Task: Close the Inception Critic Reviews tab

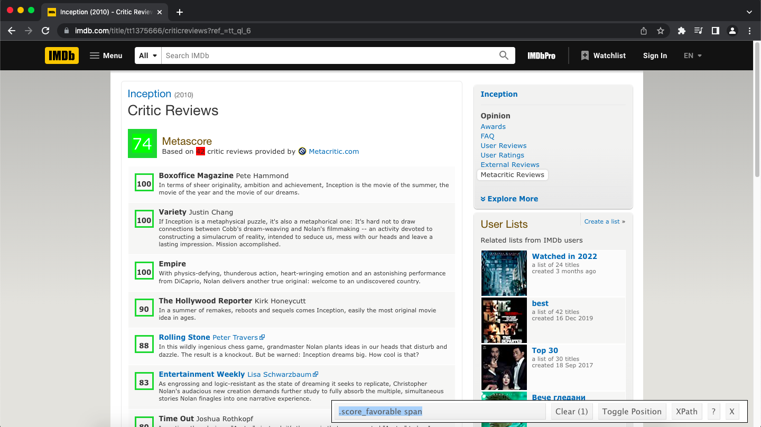Action: (160, 12)
